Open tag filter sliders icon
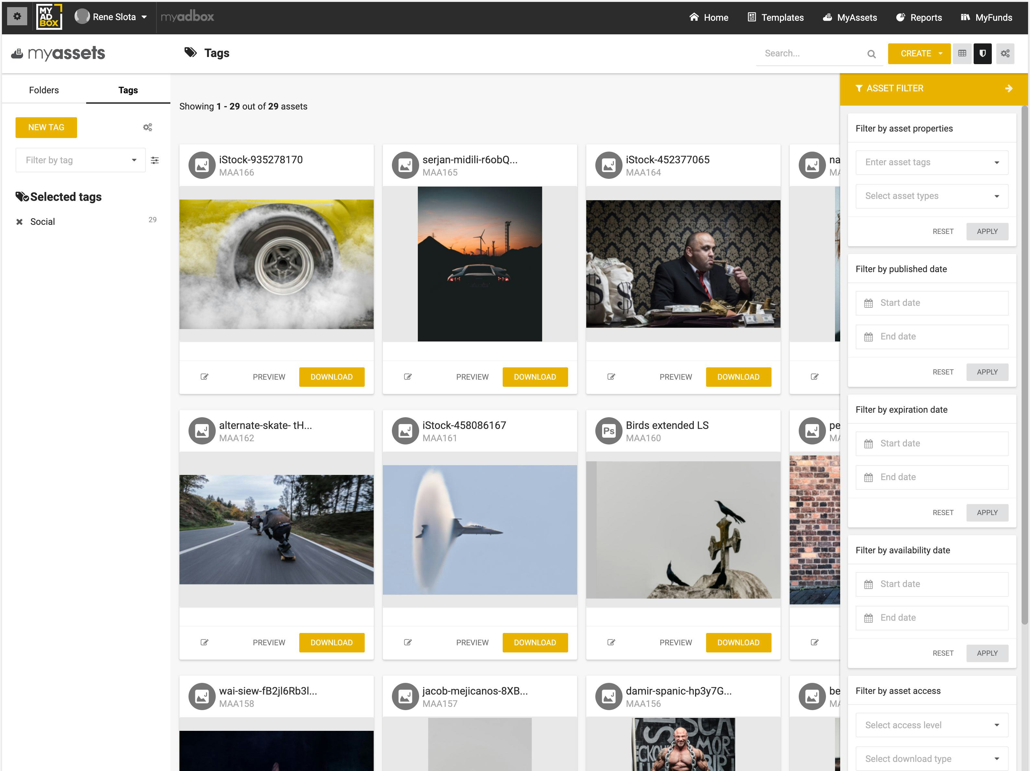The width and height of the screenshot is (1030, 771). click(154, 160)
